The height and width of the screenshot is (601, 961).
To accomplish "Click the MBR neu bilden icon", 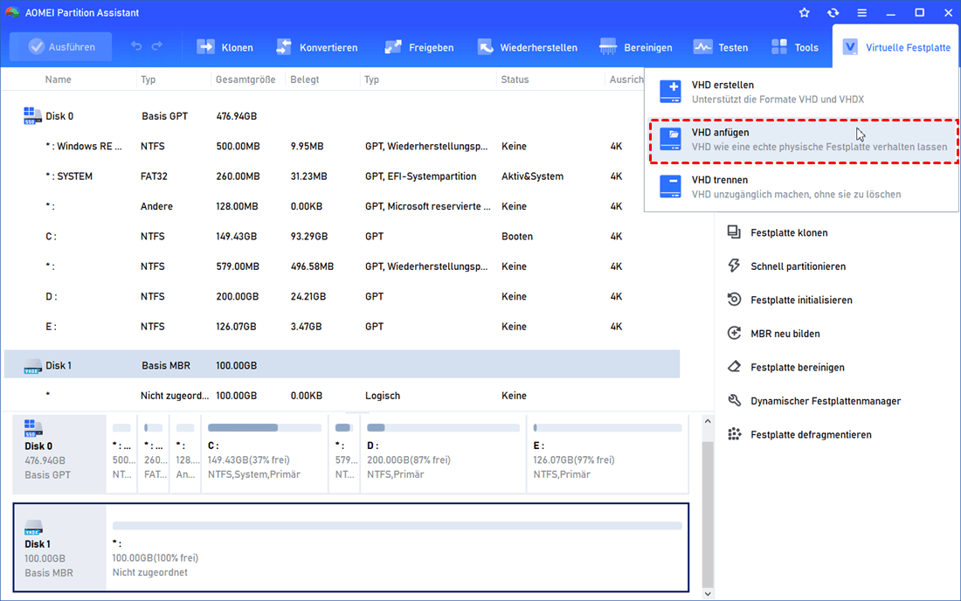I will [735, 334].
